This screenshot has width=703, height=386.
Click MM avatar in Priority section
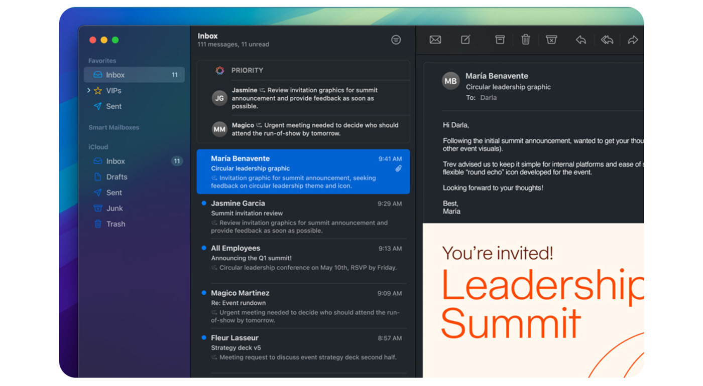click(x=219, y=129)
